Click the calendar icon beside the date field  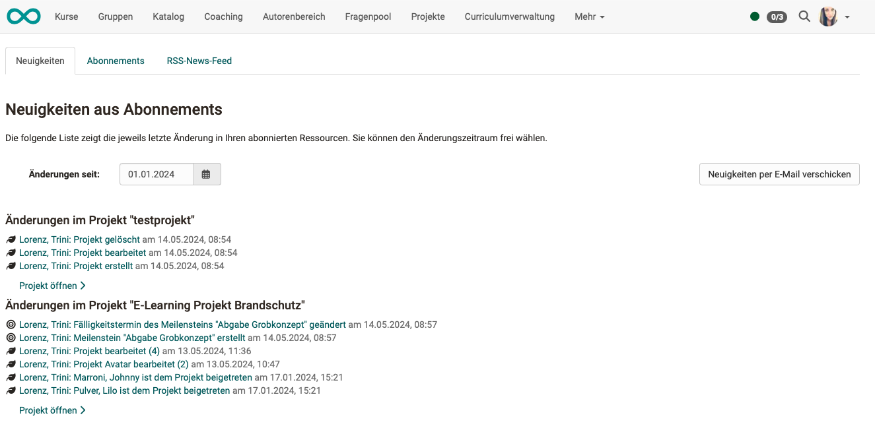[x=207, y=173]
